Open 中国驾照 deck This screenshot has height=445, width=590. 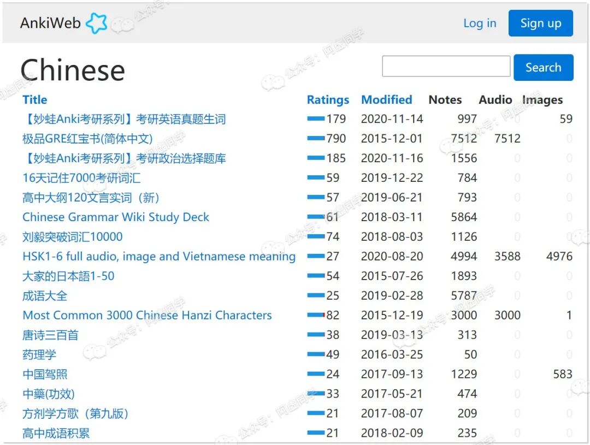(44, 374)
